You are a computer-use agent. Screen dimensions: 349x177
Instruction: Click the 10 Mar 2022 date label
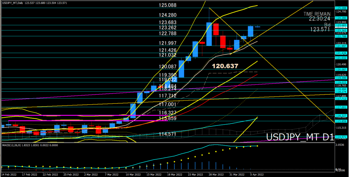[133, 175]
